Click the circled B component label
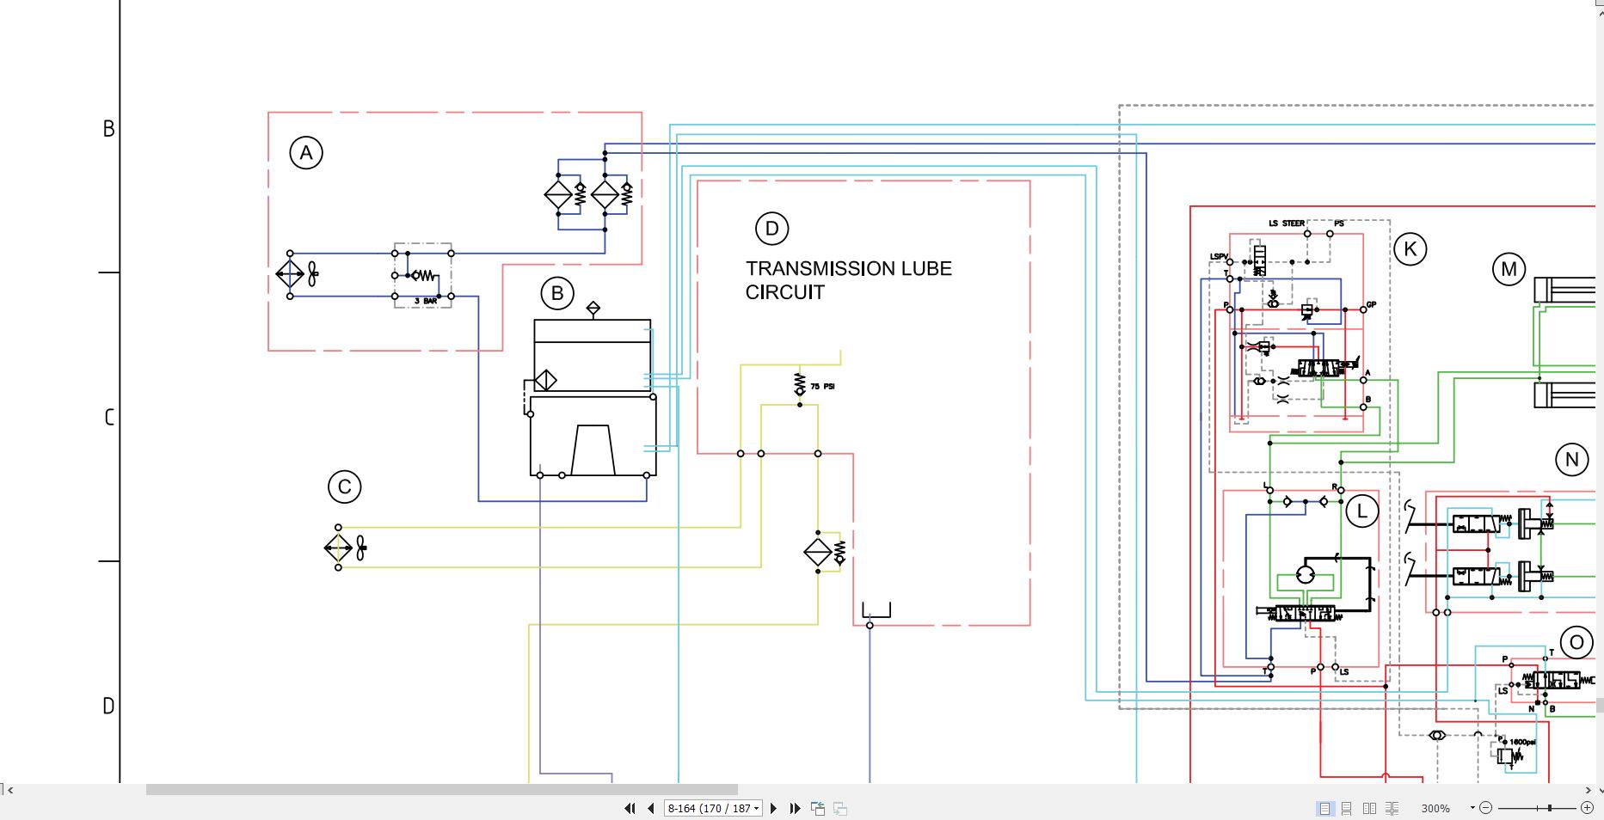Screen dimensions: 1604x820 pyautogui.click(x=557, y=294)
